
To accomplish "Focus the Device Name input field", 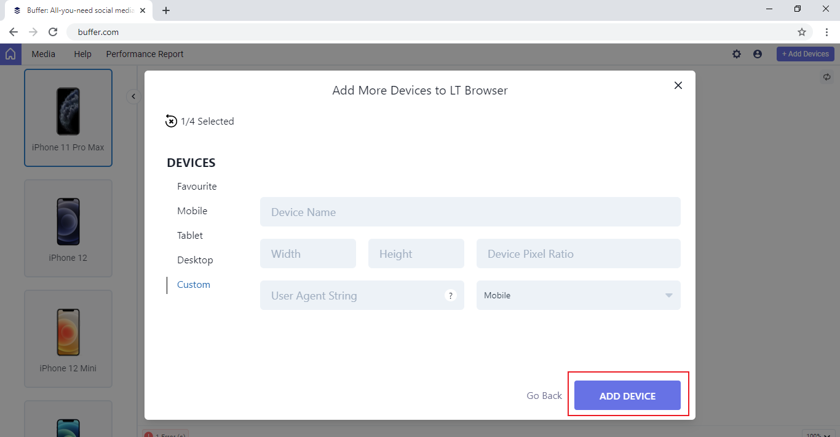I will tap(470, 212).
